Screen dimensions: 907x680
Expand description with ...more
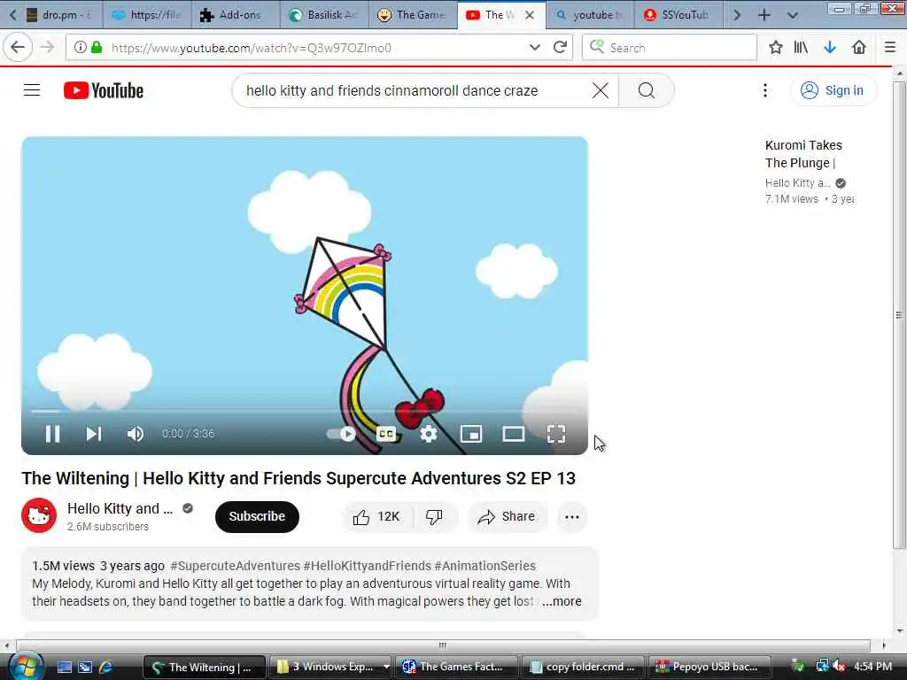click(x=562, y=601)
